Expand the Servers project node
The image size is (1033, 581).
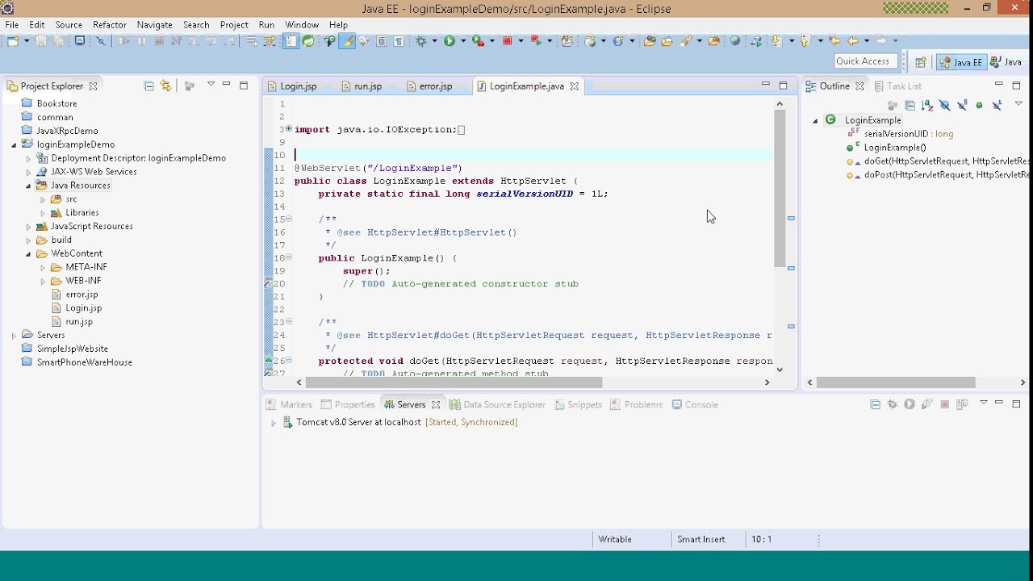click(14, 336)
